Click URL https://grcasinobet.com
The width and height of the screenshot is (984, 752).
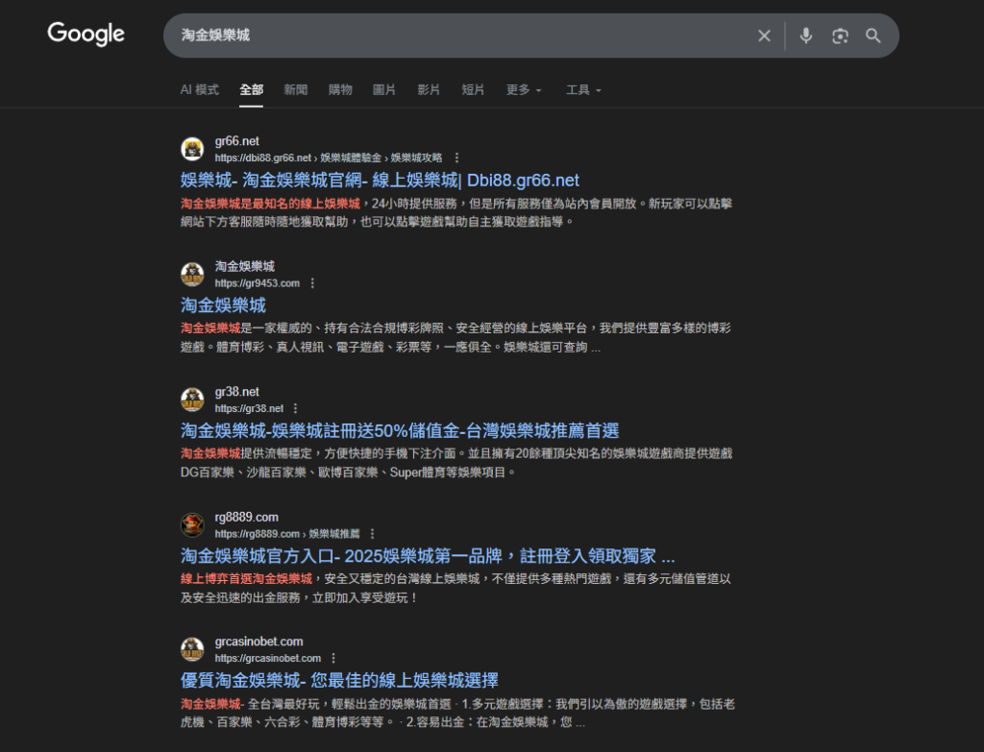[268, 659]
